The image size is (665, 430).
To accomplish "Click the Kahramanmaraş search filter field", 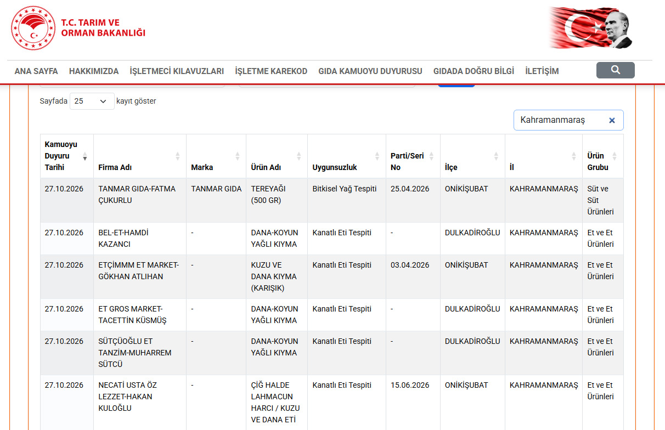I will click(x=561, y=120).
